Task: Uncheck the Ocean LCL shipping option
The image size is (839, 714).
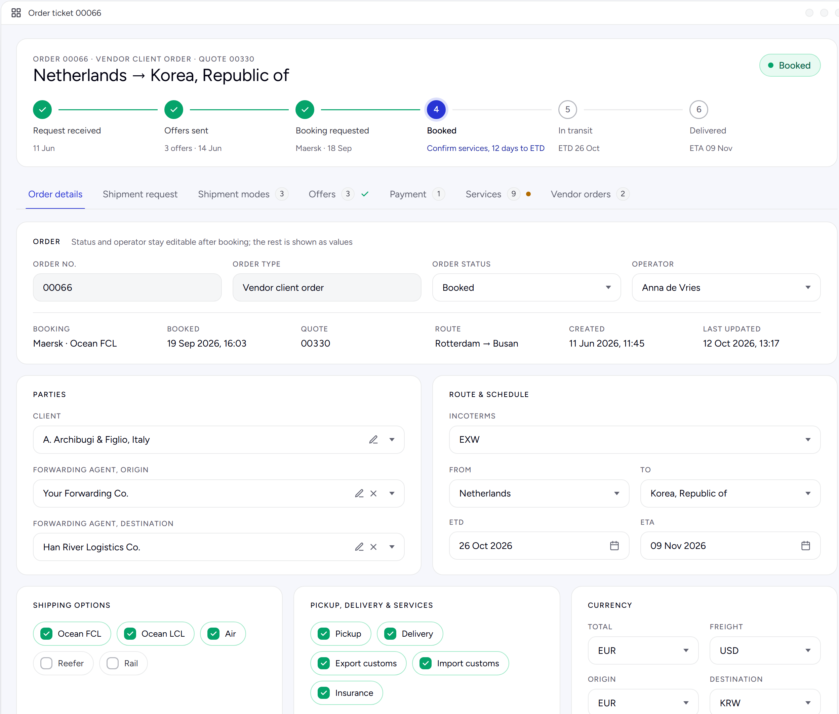Action: click(155, 634)
